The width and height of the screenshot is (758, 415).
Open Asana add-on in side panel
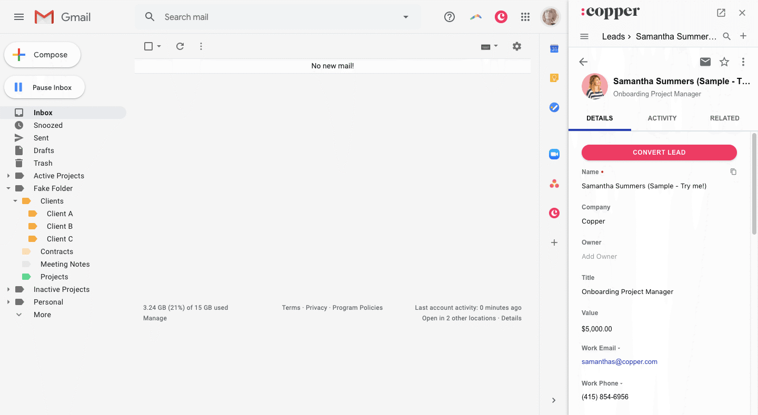(x=554, y=184)
